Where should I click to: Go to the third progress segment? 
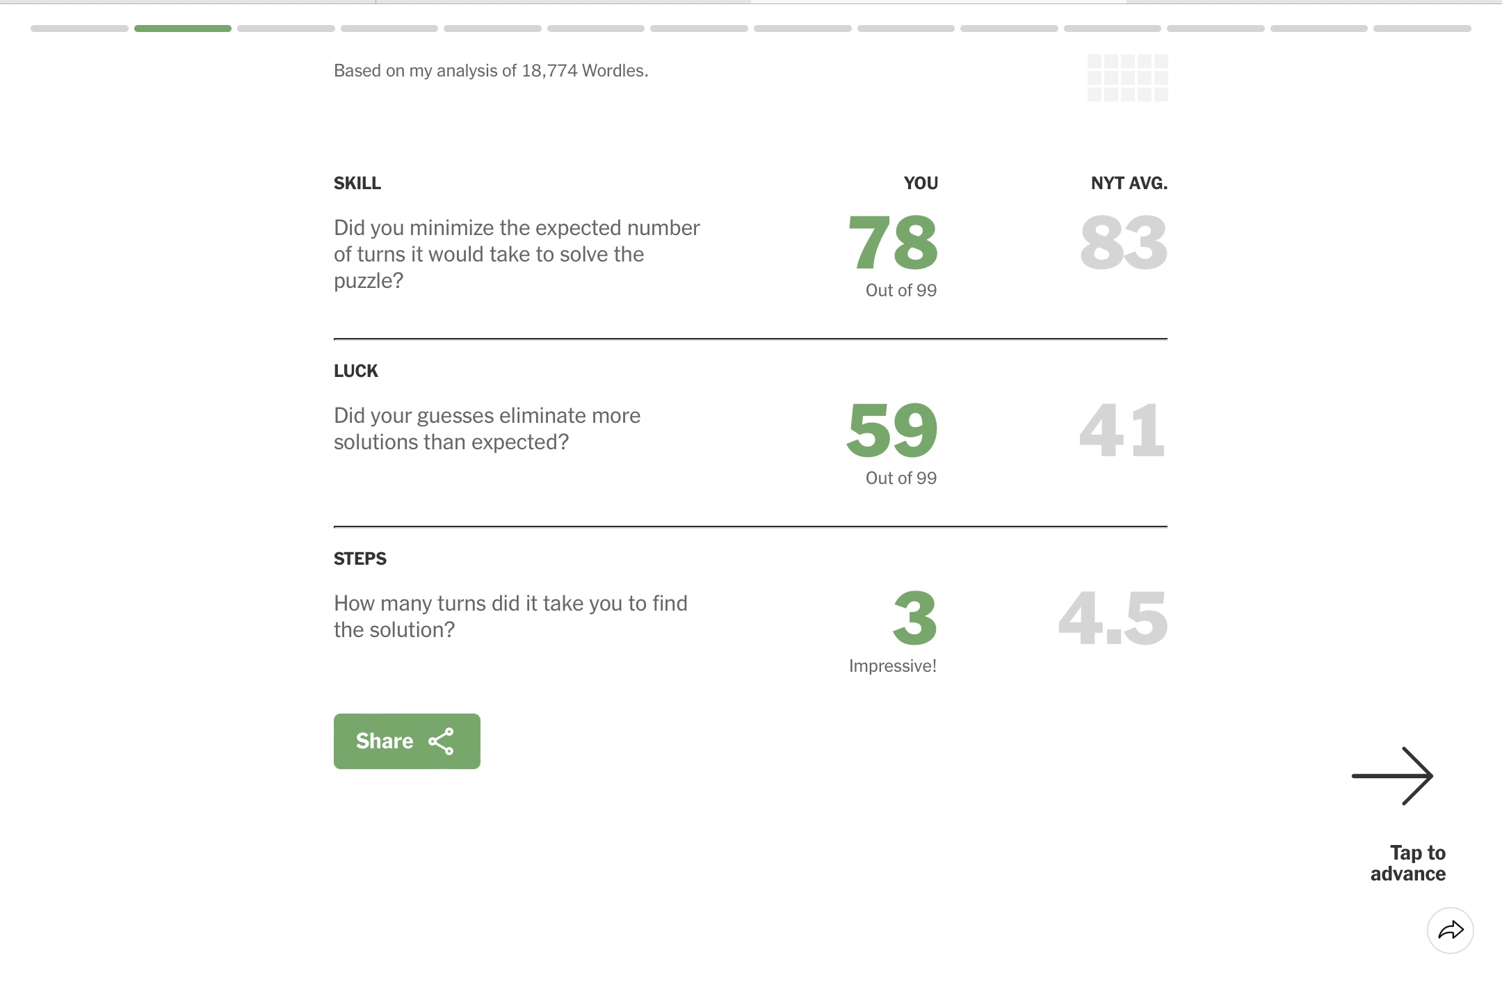(286, 29)
